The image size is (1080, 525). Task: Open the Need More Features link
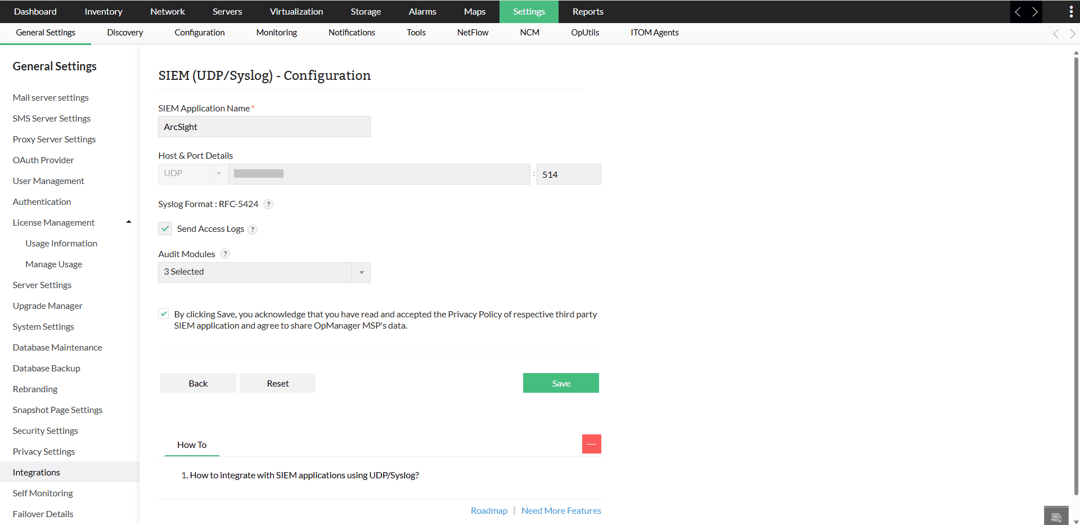click(561, 510)
